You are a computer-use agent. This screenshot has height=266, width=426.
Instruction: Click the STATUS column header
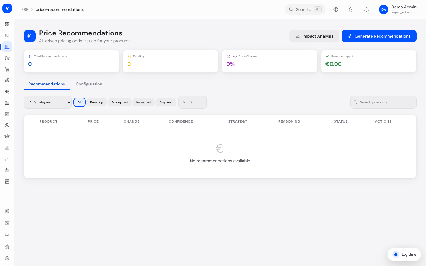pyautogui.click(x=341, y=121)
